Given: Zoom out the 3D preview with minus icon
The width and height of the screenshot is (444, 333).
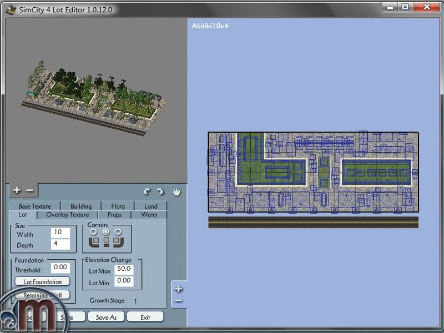Looking at the screenshot, I should pos(30,190).
